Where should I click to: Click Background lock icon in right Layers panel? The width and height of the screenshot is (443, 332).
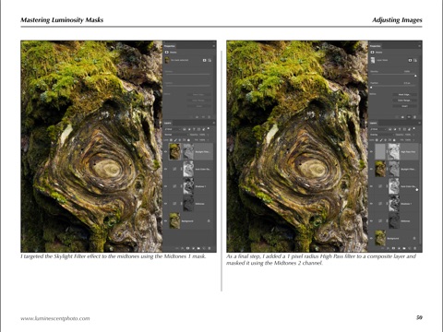tap(414, 238)
